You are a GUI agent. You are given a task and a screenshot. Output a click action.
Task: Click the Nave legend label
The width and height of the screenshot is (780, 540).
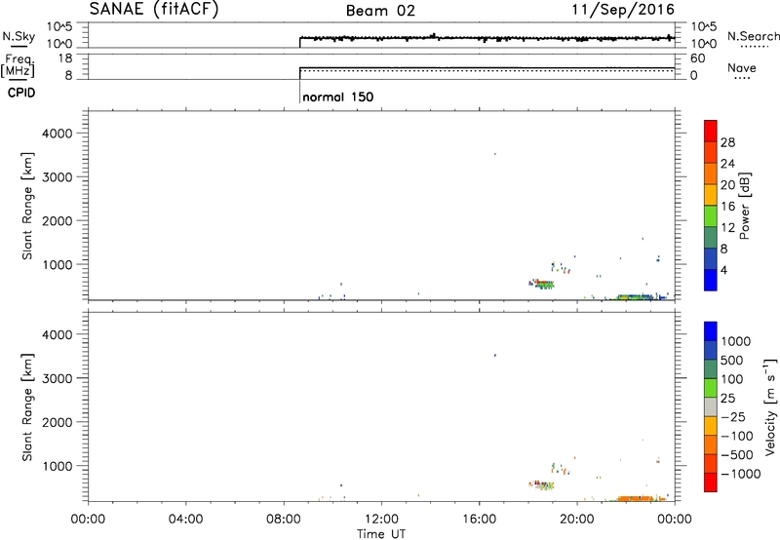742,67
